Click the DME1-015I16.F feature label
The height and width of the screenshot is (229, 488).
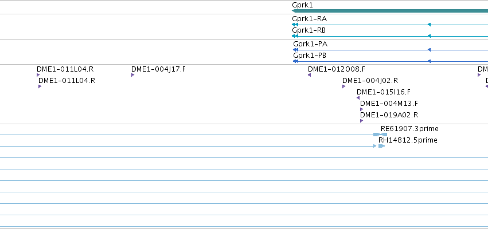(x=384, y=92)
